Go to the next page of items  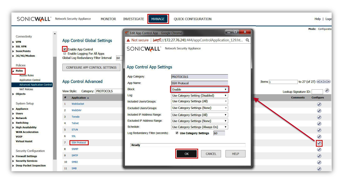tap(325, 82)
